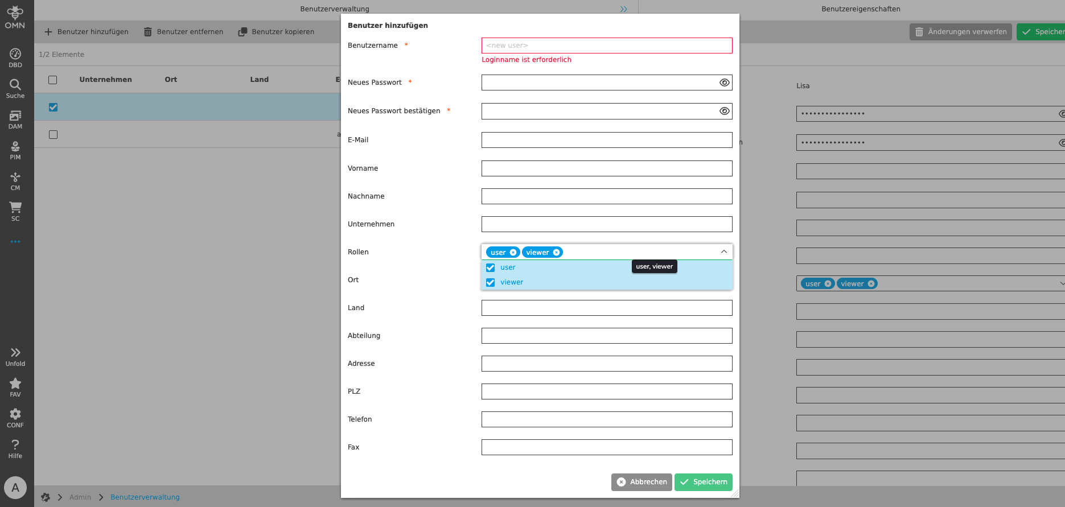
Task: Click Benutzer kopieren toolbar button
Action: 276,32
